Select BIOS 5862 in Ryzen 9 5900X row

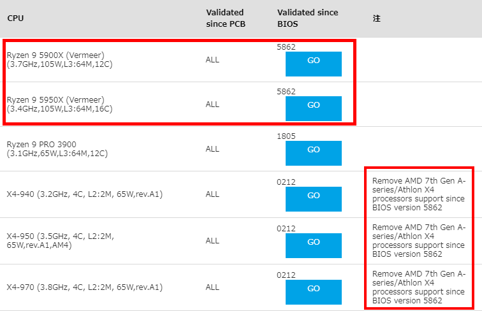tap(286, 47)
